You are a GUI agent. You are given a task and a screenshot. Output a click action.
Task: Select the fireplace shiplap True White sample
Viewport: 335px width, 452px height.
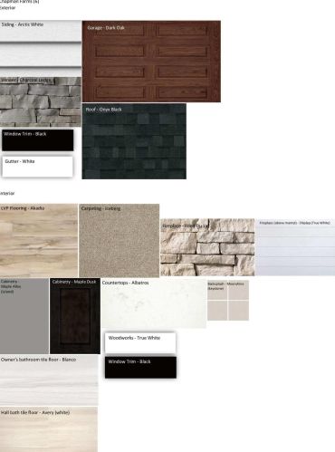coord(295,247)
